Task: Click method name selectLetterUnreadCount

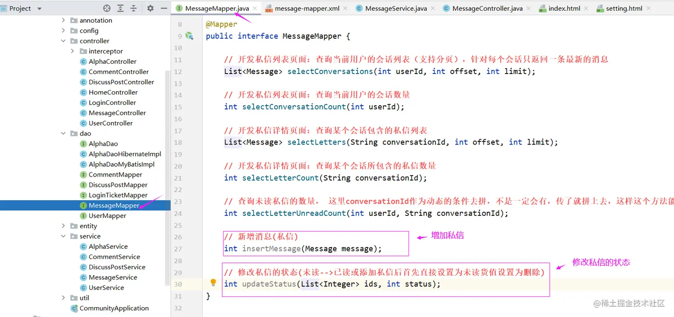Action: tap(294, 213)
